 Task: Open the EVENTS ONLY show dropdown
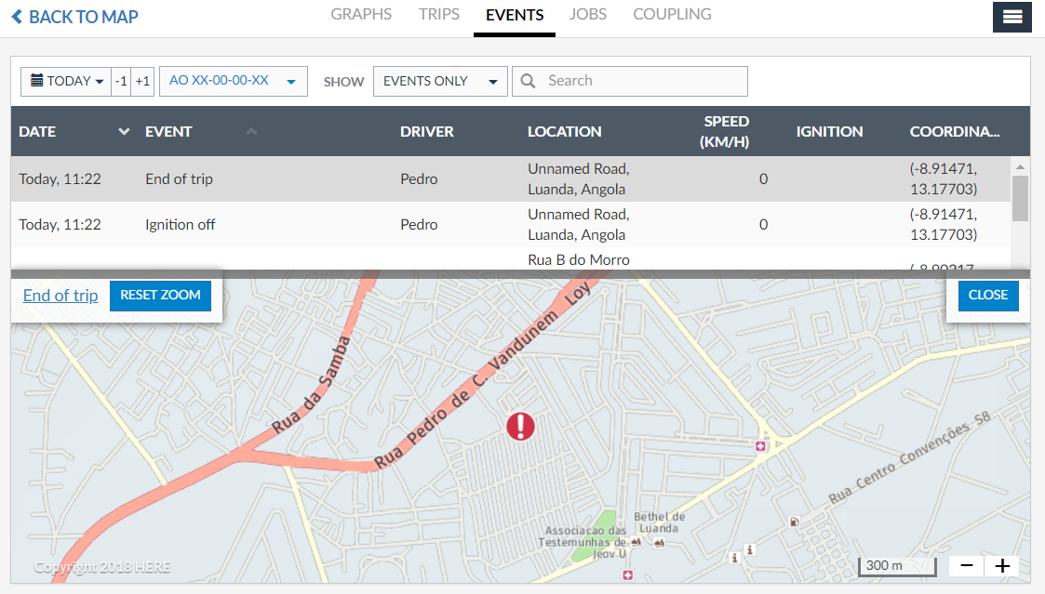point(439,81)
